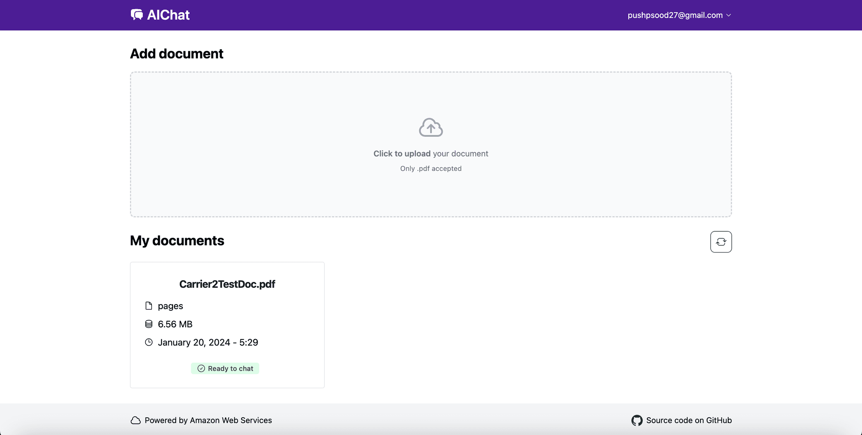Open the AIChat home link

tap(168, 15)
